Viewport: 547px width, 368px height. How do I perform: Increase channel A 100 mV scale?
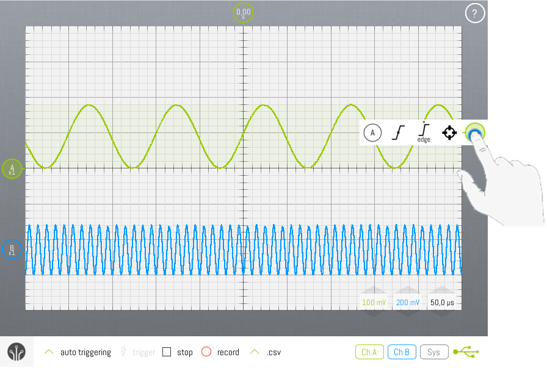[x=373, y=291]
